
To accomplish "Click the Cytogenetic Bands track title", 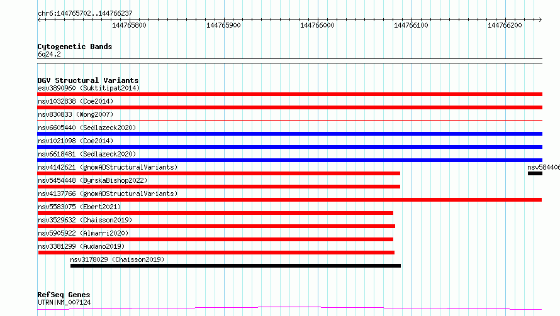I will click(75, 46).
